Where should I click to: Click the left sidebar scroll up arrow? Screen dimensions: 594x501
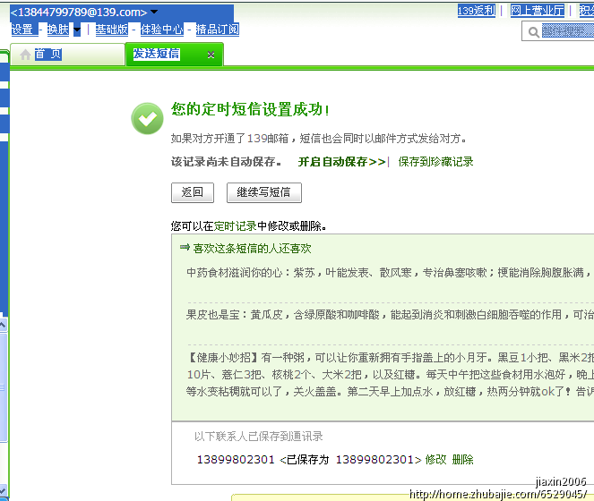[x=3, y=325]
